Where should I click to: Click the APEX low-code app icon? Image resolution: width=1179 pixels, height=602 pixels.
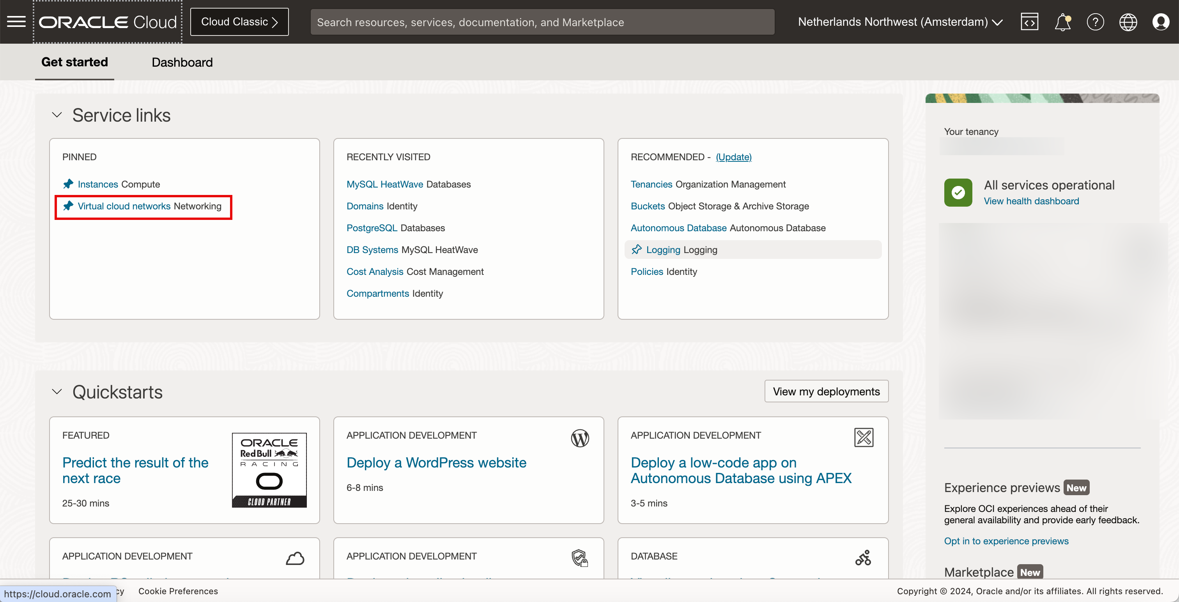863,437
